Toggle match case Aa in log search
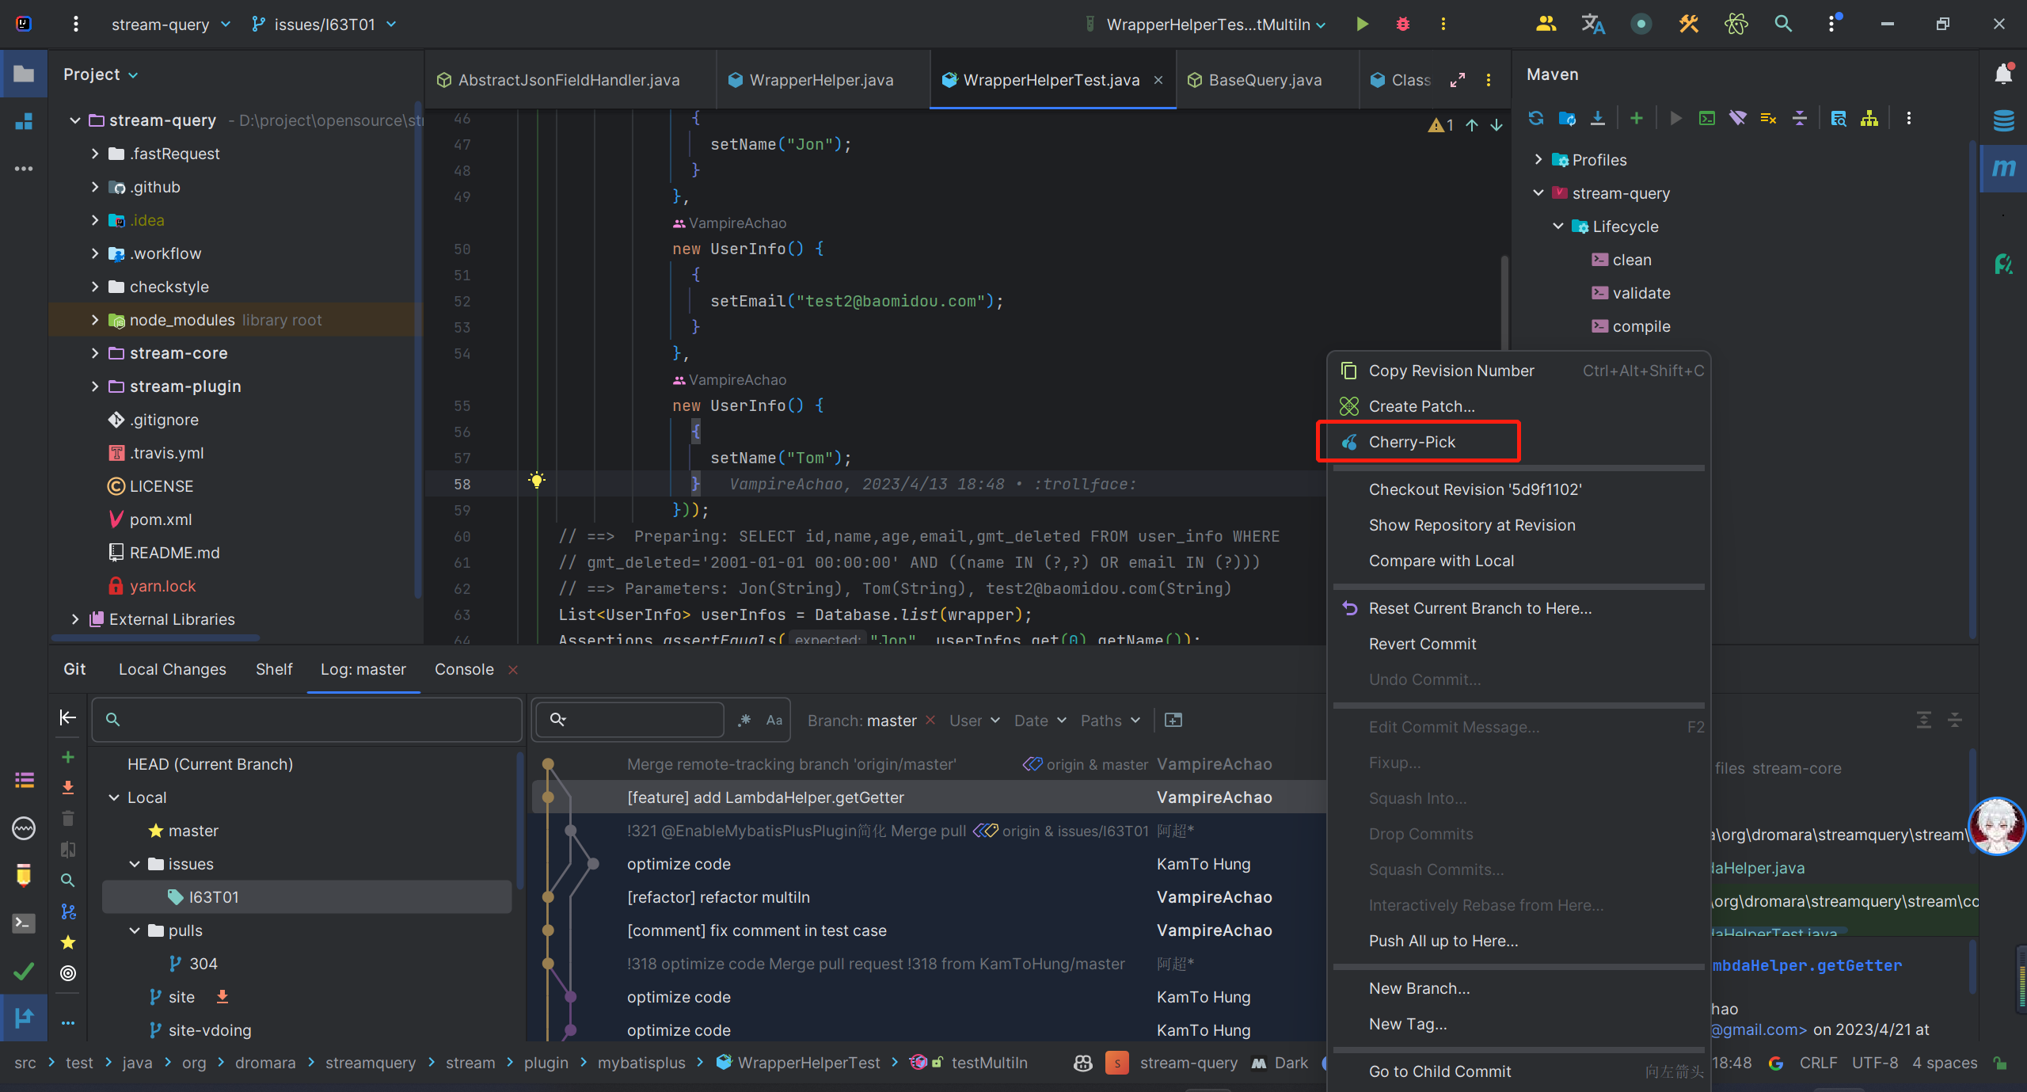2027x1092 pixels. tap(774, 720)
